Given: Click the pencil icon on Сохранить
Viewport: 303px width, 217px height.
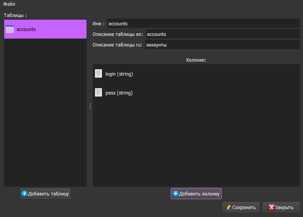Looking at the screenshot, I should pyautogui.click(x=229, y=207).
